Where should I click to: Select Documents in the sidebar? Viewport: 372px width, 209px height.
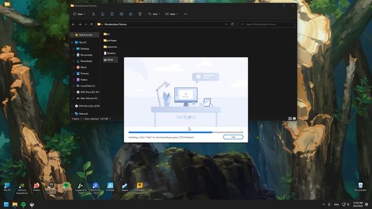pos(84,55)
